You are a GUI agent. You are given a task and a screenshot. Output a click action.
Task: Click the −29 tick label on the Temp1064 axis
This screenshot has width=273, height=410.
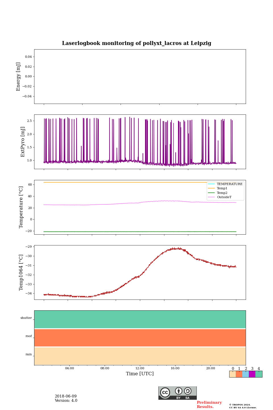[29, 247]
